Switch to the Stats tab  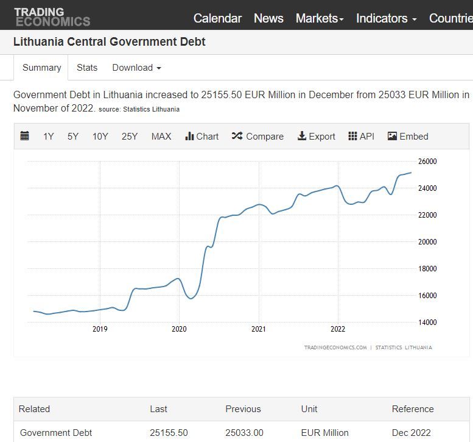87,68
